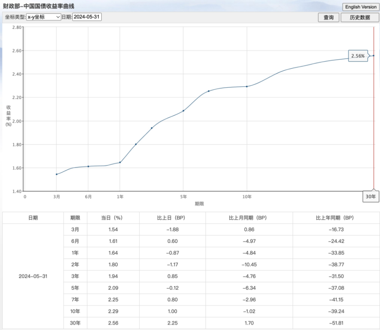Click the 比上年同期 (BP) column header
The height and width of the screenshot is (330, 380).
click(x=336, y=218)
